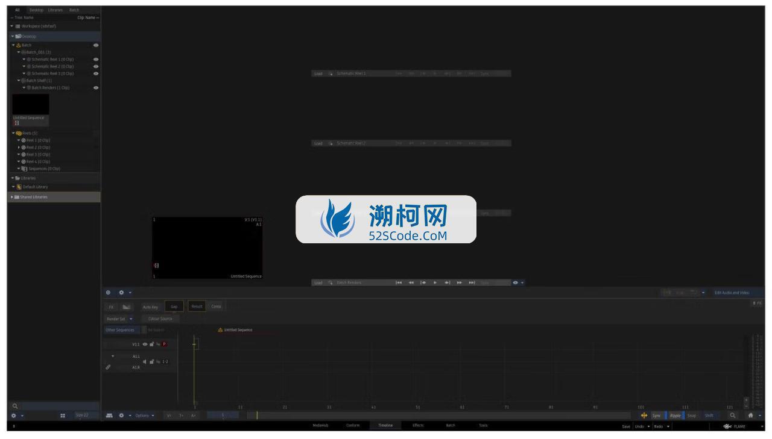Click the red P primary track indicator
Viewport: 772px width, 439px height.
165,344
